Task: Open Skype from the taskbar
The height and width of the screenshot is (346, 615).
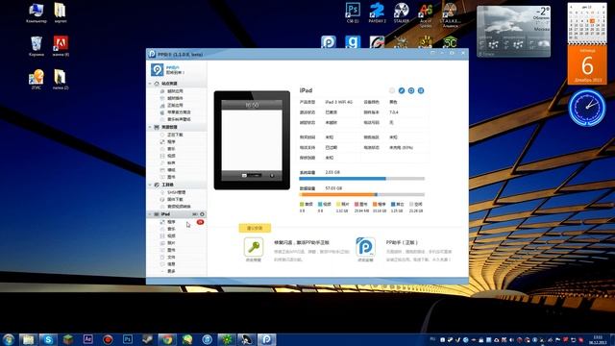Action: [x=48, y=339]
